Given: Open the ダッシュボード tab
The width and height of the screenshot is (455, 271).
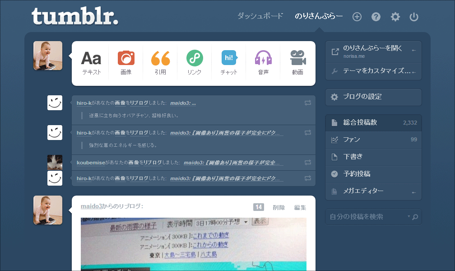Looking at the screenshot, I should point(260,16).
